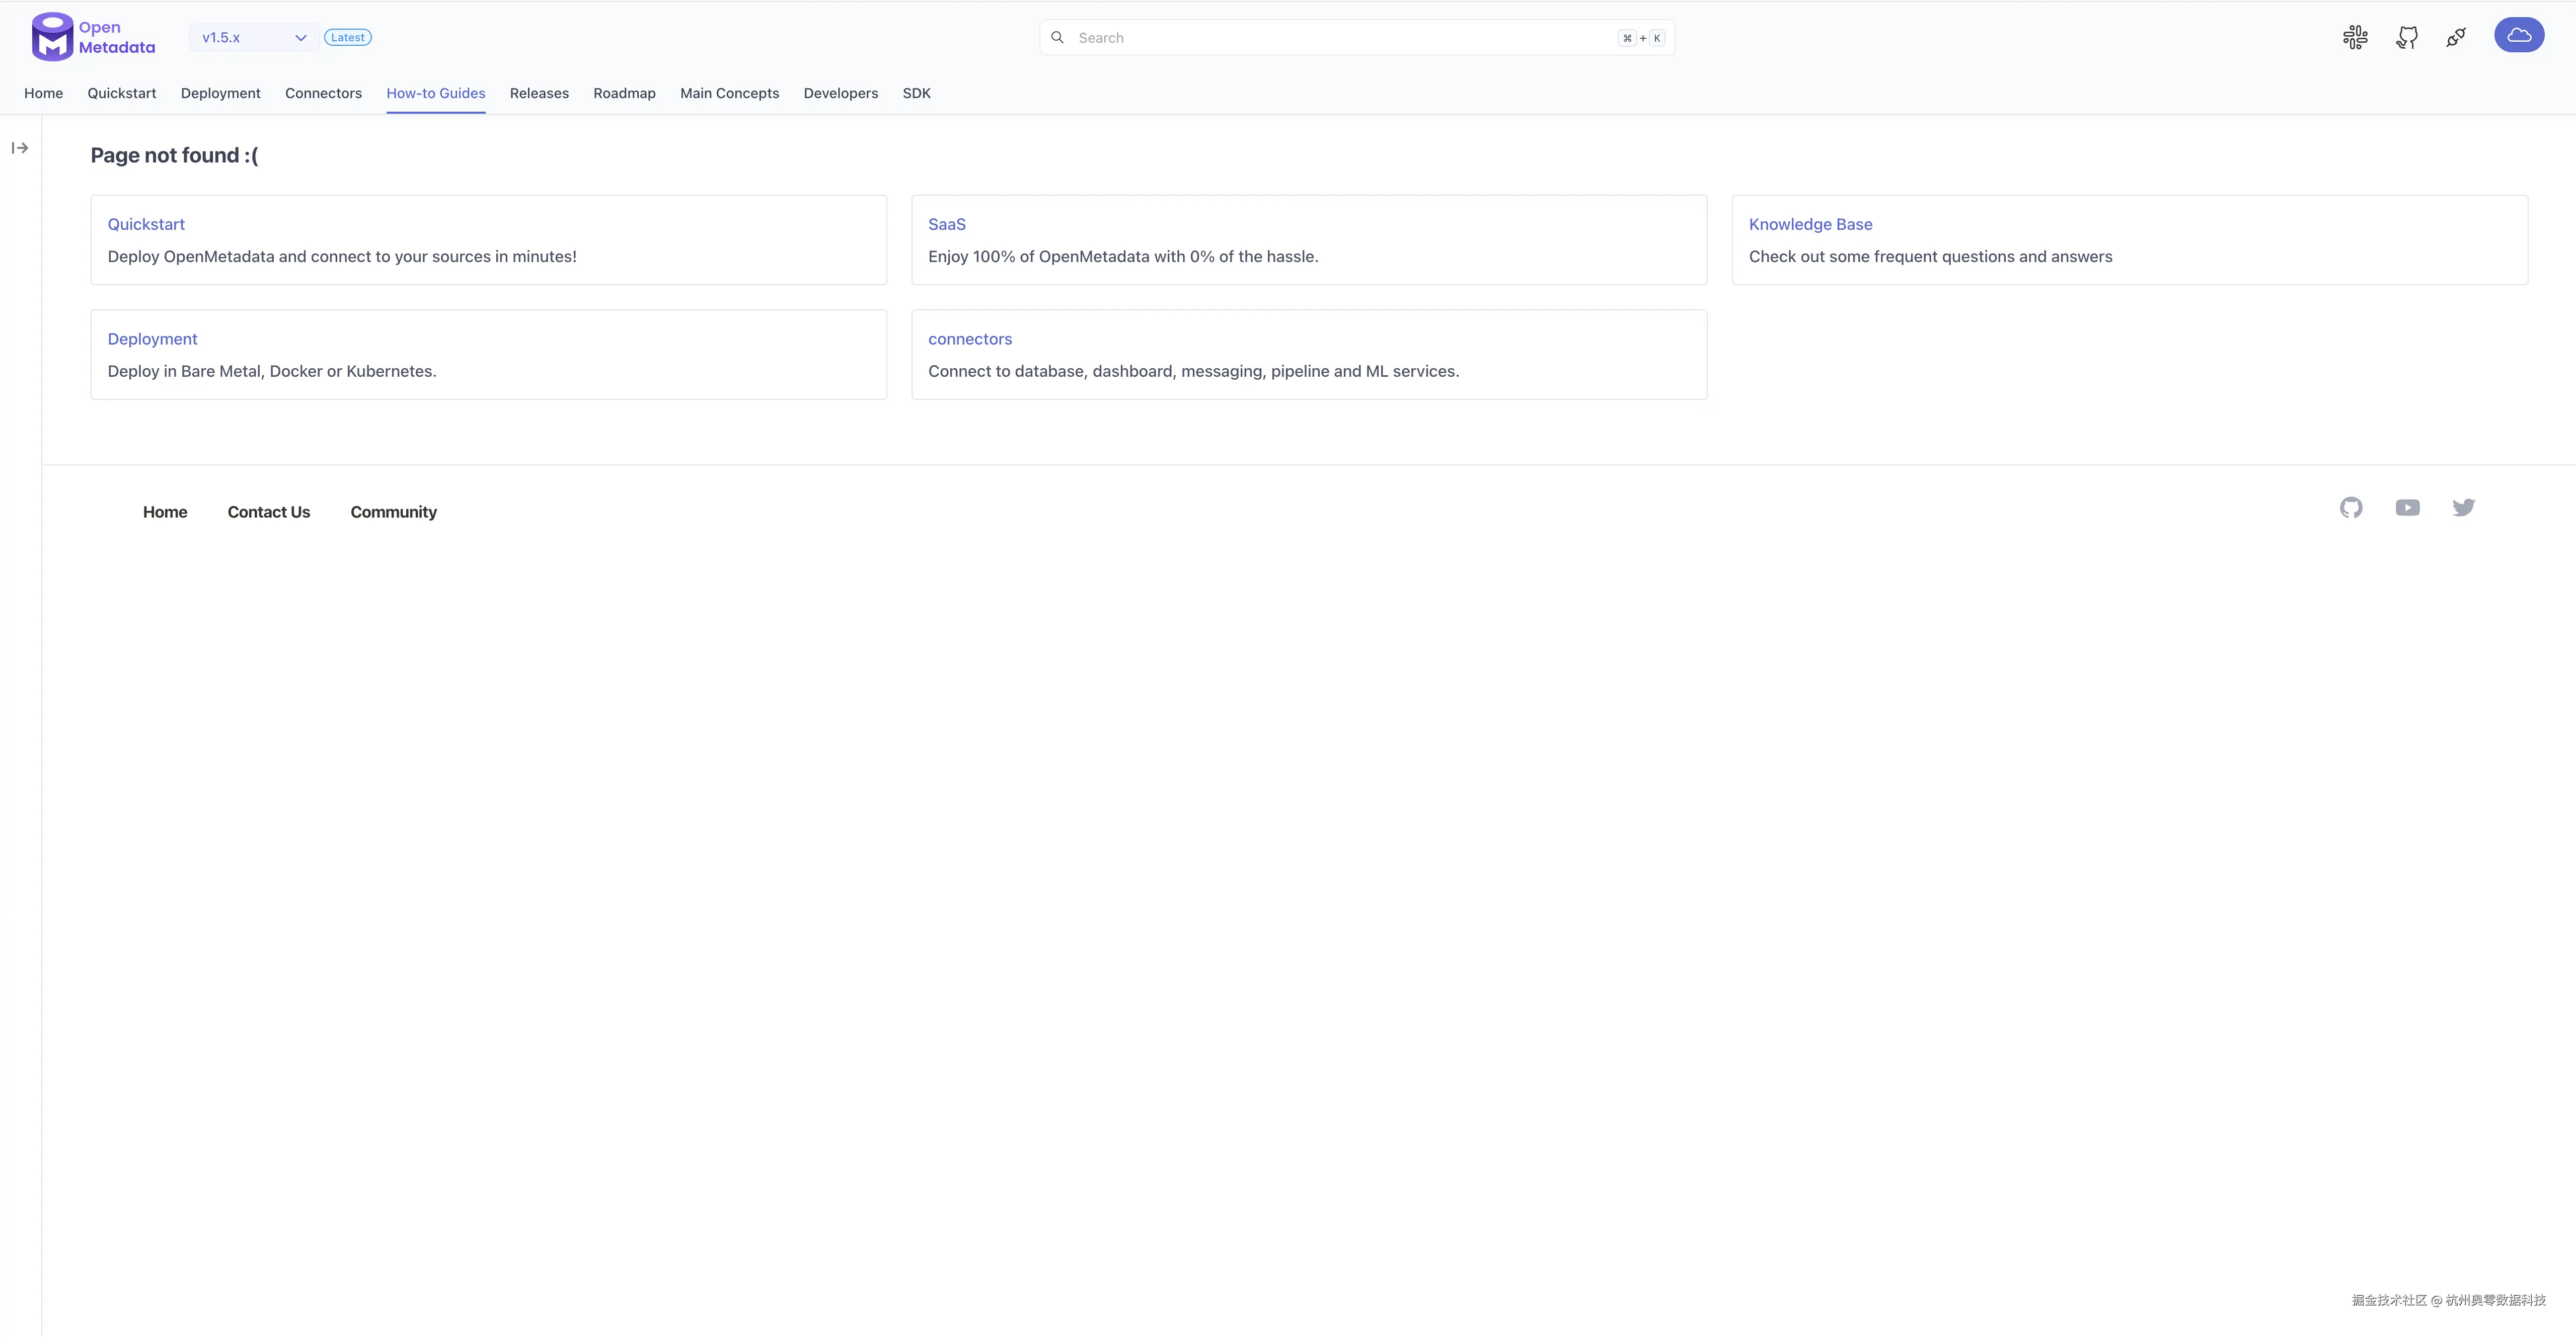Image resolution: width=2576 pixels, height=1337 pixels.
Task: Click the search magnifier icon
Action: pyautogui.click(x=1057, y=37)
